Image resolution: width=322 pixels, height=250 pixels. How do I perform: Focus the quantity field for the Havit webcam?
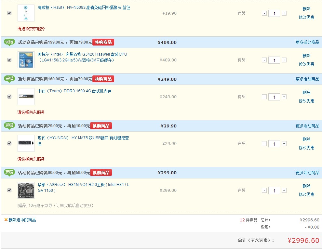click(x=274, y=14)
